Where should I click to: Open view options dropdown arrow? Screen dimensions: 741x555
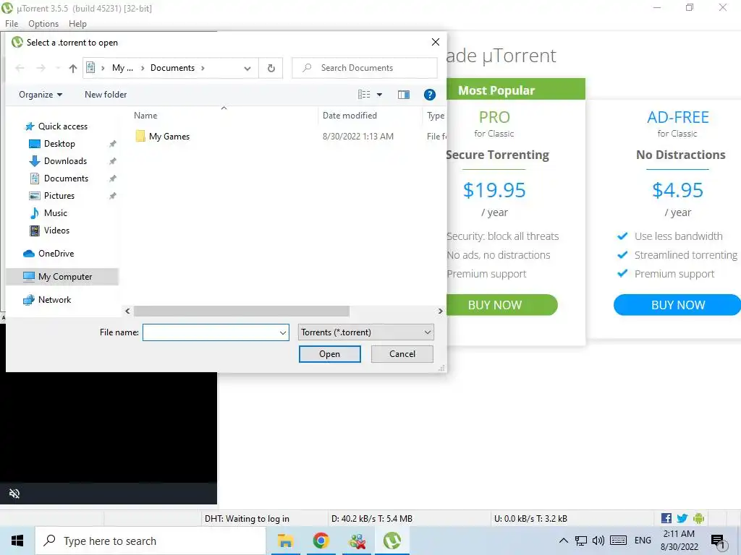379,95
